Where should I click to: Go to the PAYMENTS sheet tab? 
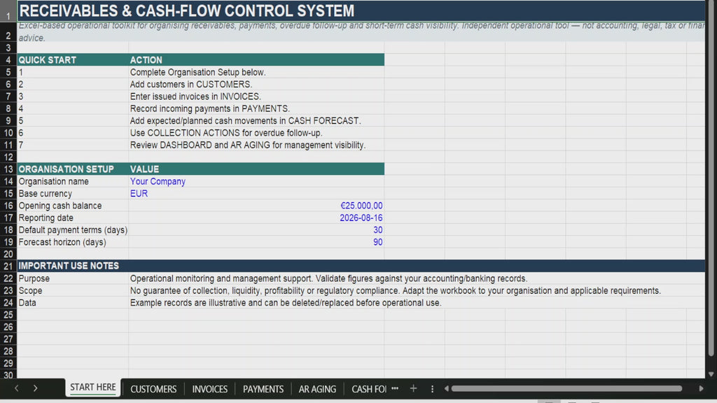pyautogui.click(x=263, y=389)
